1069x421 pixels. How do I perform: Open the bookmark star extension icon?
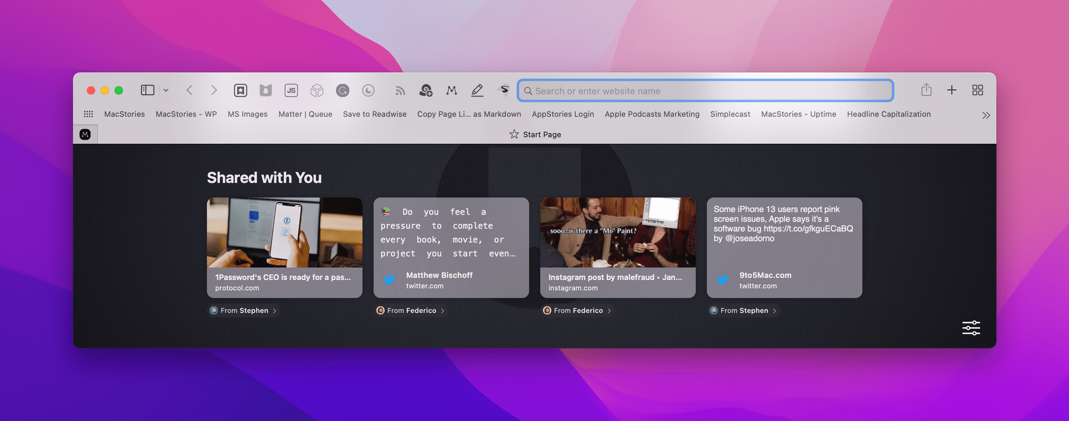[x=240, y=91]
